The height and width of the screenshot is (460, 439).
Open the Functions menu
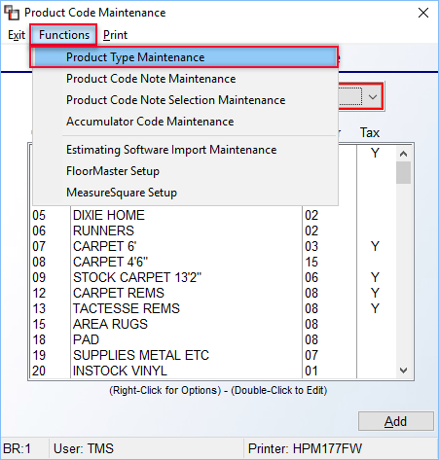click(x=64, y=35)
